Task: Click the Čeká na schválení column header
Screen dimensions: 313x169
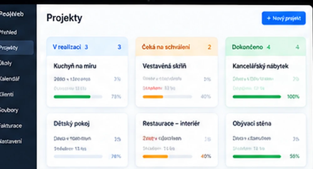Action: pos(177,47)
